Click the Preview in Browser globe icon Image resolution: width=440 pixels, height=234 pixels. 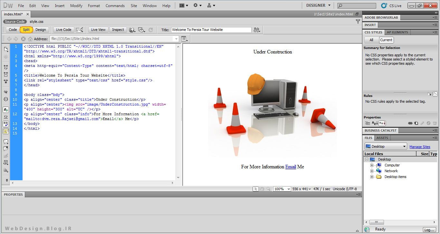pos(132,30)
